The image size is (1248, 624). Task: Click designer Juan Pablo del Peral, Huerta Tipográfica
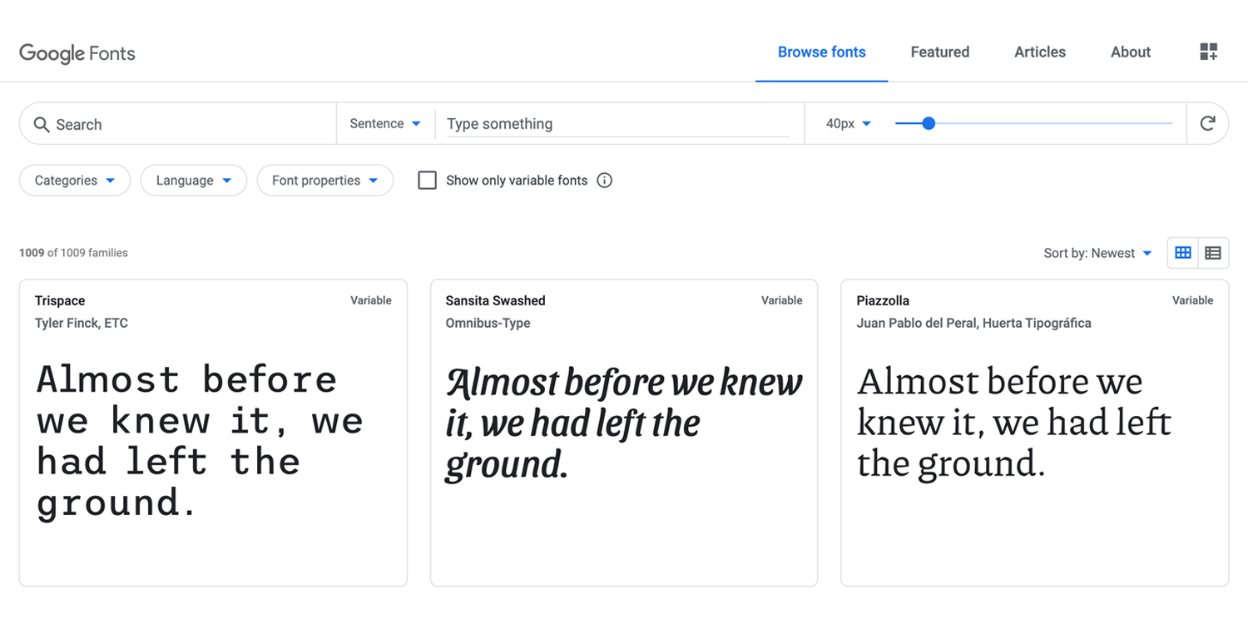coord(974,323)
